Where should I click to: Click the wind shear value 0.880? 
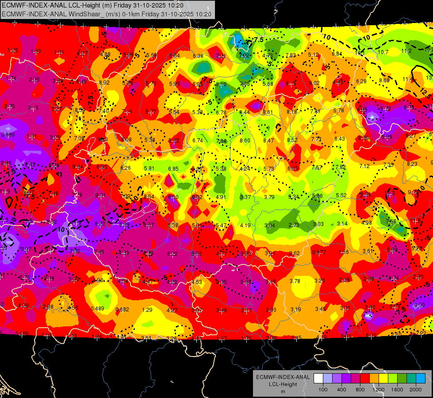[x=8, y=135]
